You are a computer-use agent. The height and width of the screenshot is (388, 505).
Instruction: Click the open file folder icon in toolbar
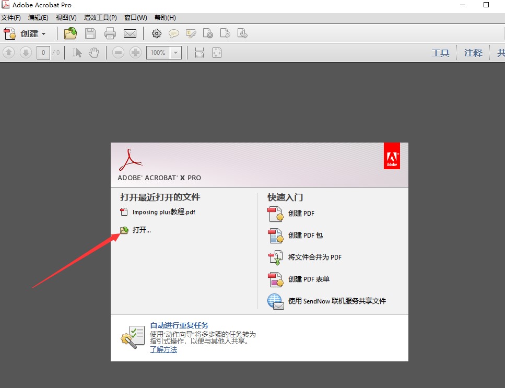[x=70, y=33]
